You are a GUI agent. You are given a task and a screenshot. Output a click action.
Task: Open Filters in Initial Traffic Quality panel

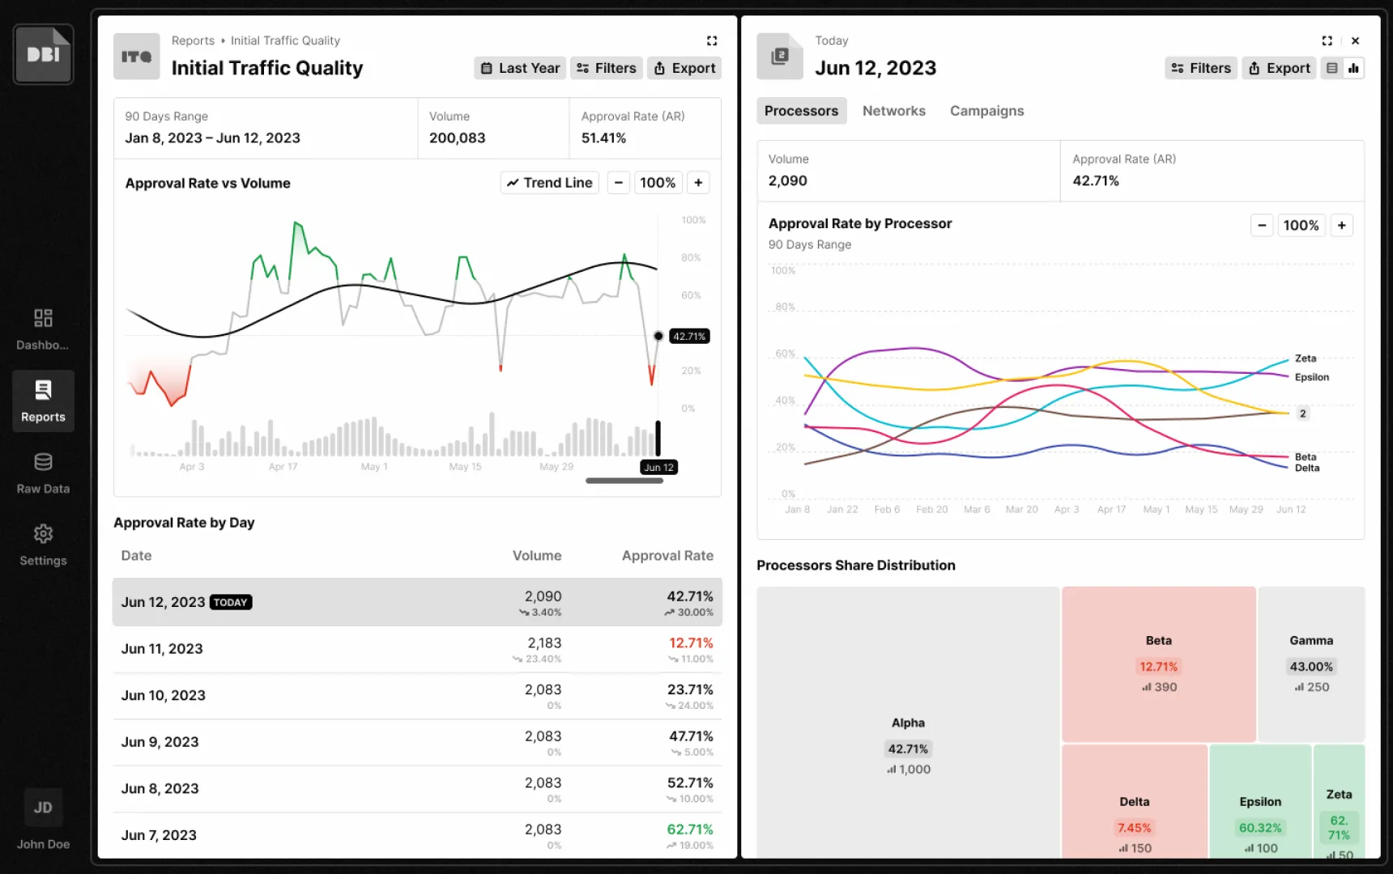(x=606, y=69)
